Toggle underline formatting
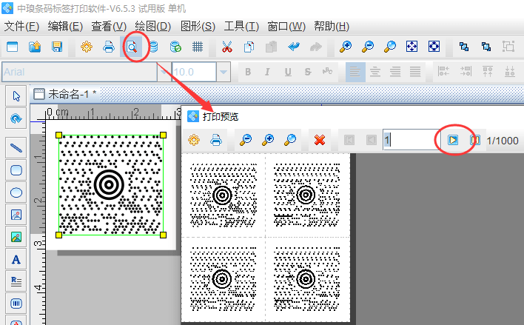Viewport: 524px width, 325px height. click(288, 72)
